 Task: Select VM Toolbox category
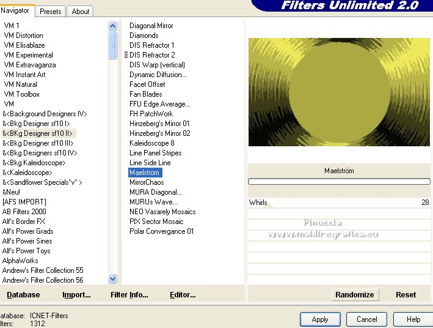[21, 94]
